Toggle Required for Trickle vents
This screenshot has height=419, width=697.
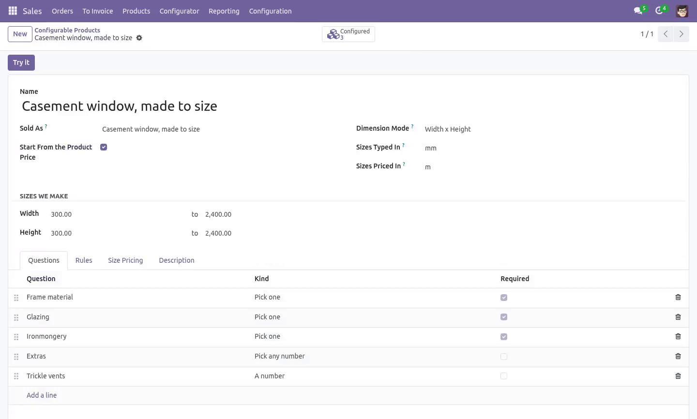pos(504,376)
